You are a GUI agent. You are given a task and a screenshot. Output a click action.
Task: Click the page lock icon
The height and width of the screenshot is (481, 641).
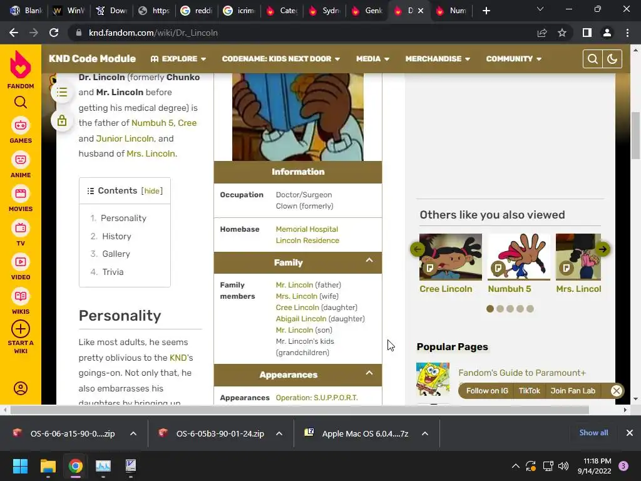62,120
